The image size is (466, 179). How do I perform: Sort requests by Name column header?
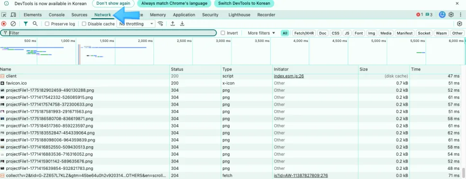point(85,69)
